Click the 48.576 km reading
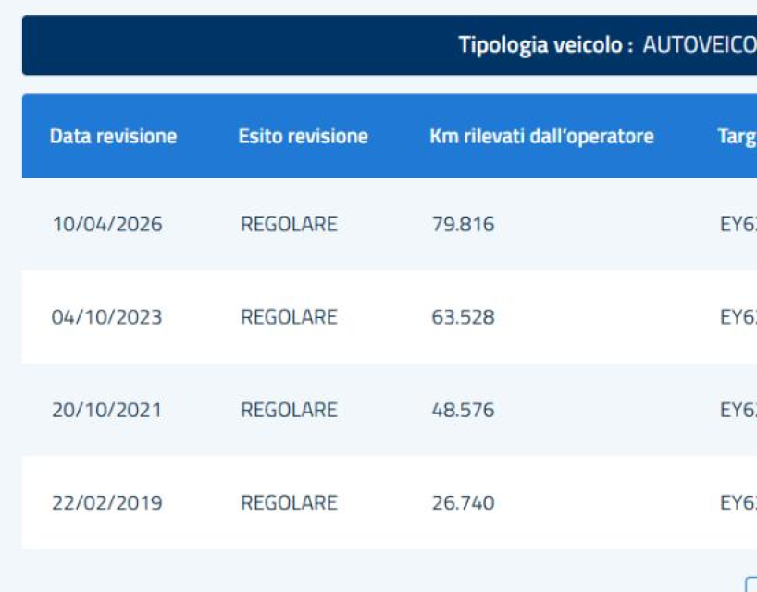This screenshot has height=592, width=757. 463,410
